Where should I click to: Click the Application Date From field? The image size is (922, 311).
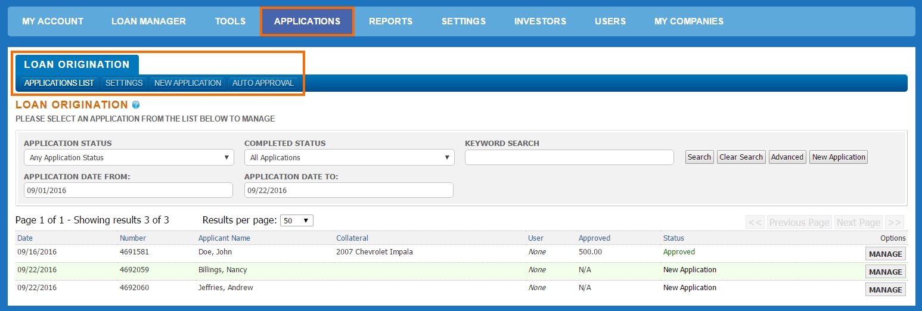point(128,190)
